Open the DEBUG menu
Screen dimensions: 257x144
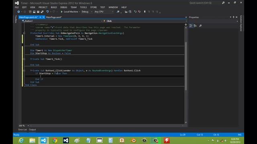pyautogui.click(x=63, y=7)
